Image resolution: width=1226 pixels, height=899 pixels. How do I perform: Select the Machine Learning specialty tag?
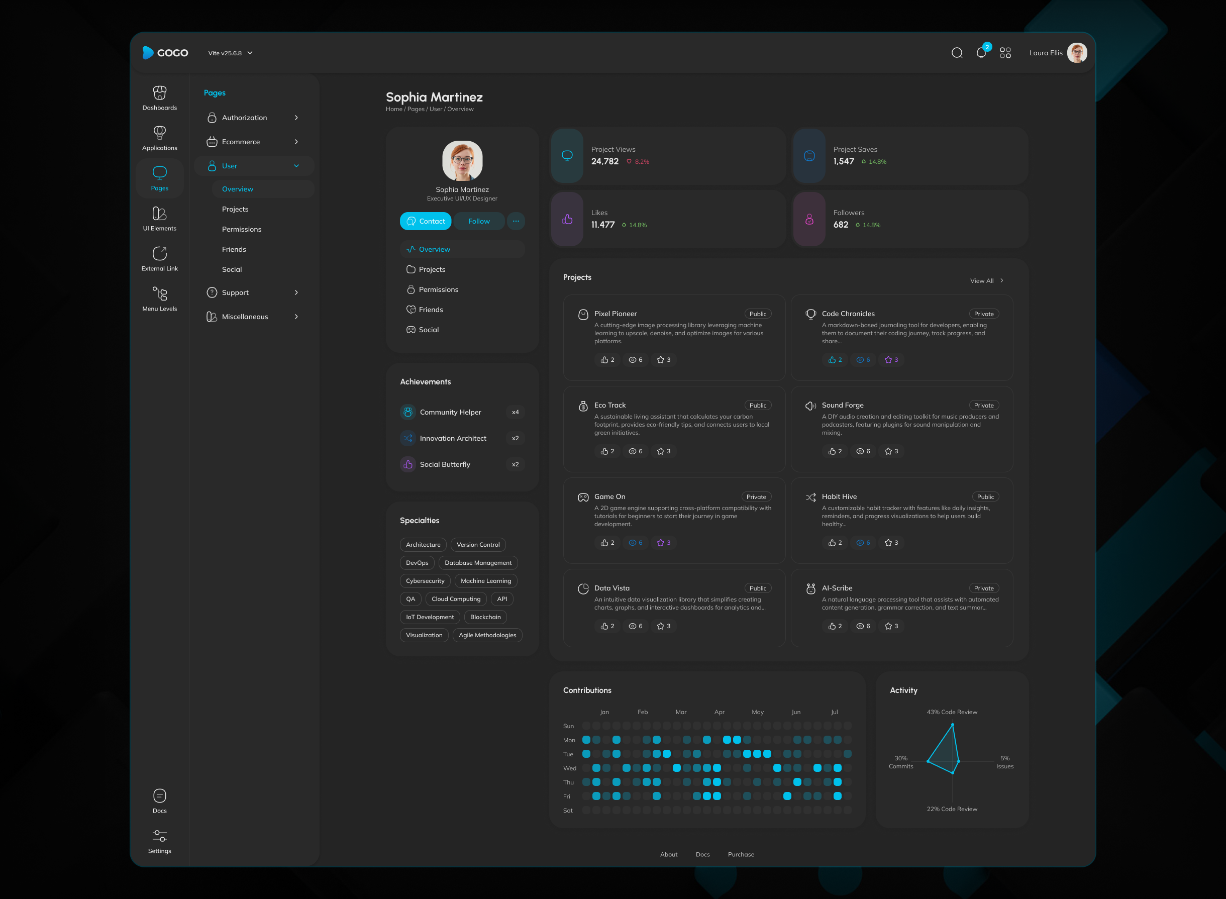(485, 580)
